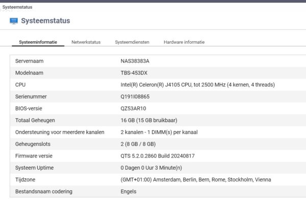Select the 16 GB (15 GB bruikbaar) value

coord(149,120)
